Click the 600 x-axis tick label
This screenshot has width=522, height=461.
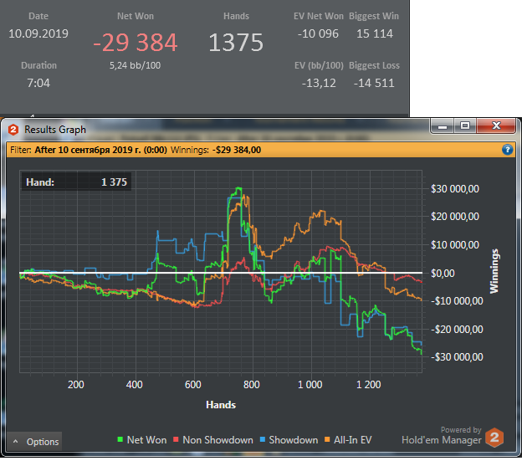193,384
